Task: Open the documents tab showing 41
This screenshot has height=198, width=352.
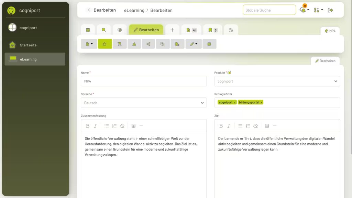Action: tap(191, 30)
